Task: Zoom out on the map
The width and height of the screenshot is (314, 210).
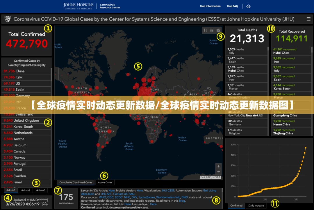Action: coord(218,171)
